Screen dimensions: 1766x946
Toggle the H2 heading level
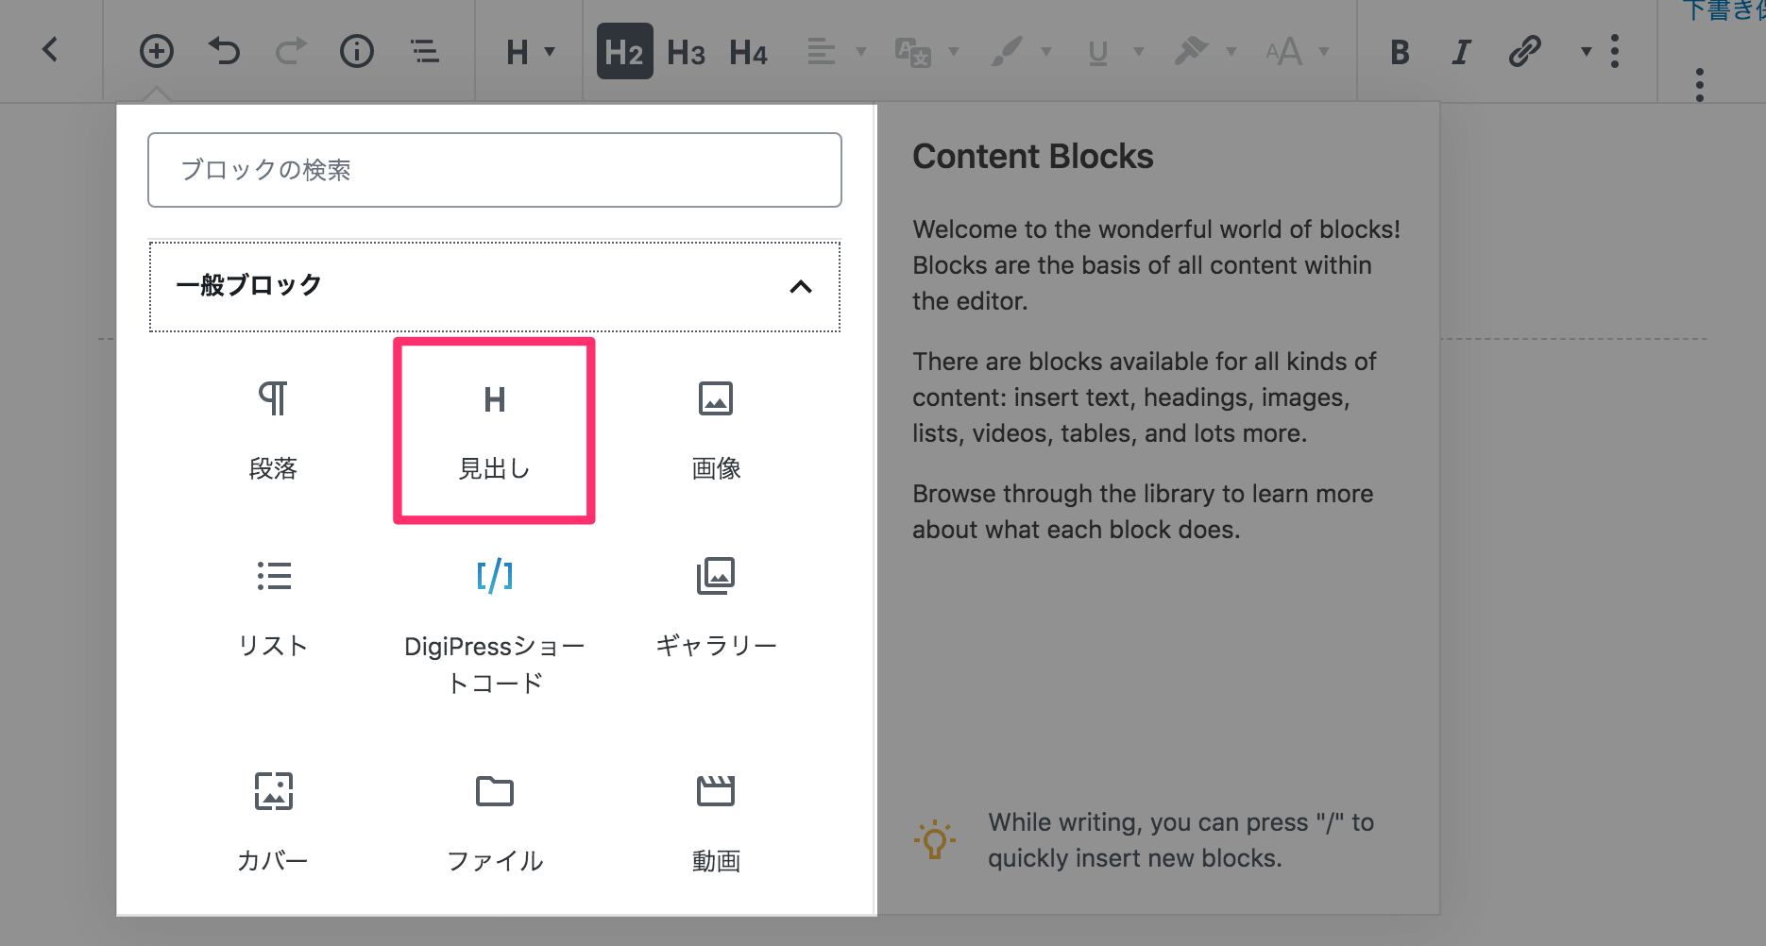click(624, 51)
